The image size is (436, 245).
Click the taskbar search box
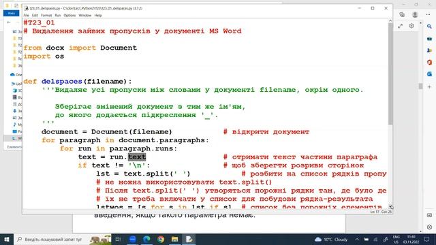[x=63, y=239]
